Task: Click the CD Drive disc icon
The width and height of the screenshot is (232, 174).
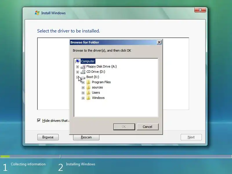Action: pyautogui.click(x=83, y=72)
